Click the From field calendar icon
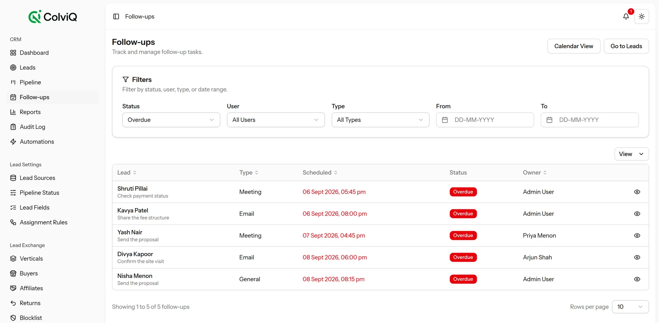The image size is (659, 323). pos(445,120)
